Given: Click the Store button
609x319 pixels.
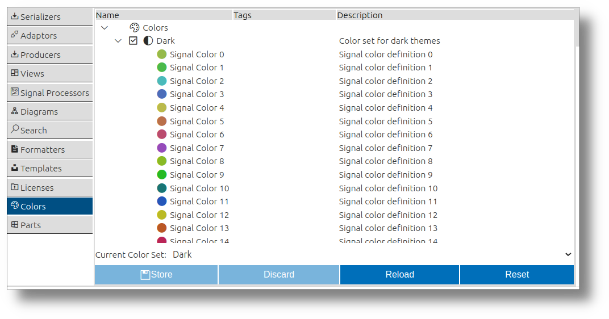Looking at the screenshot, I should (156, 275).
